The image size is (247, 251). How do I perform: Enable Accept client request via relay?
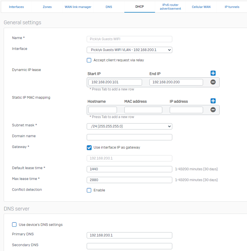point(89,60)
